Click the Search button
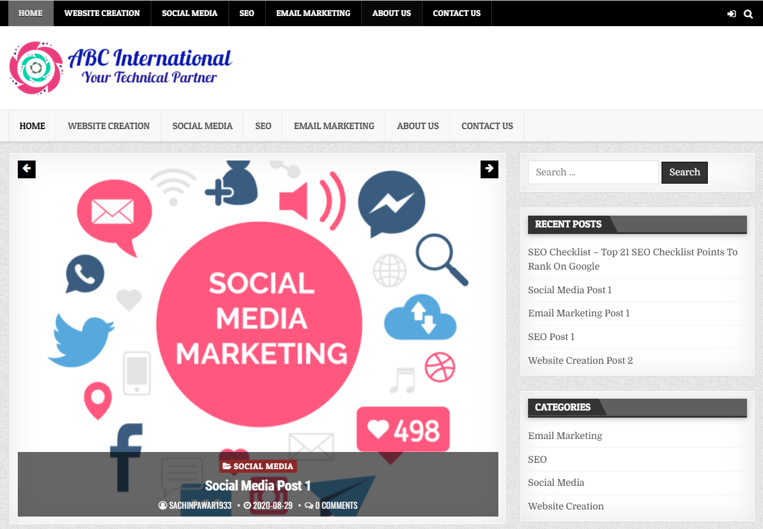 point(685,172)
